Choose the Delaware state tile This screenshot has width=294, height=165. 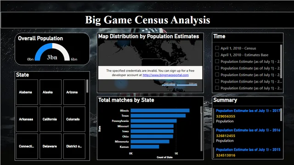51,146
